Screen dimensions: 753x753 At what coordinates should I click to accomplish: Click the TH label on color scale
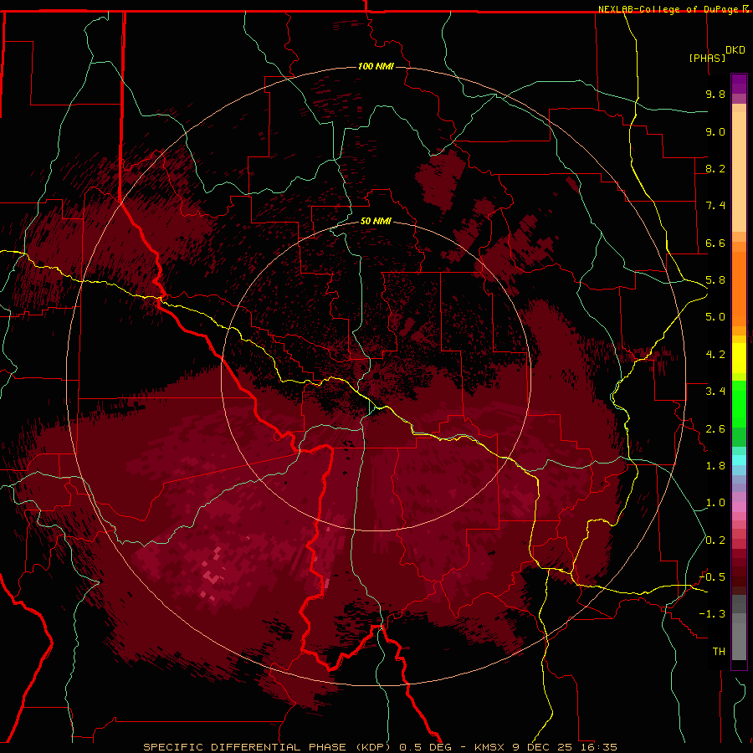(719, 652)
